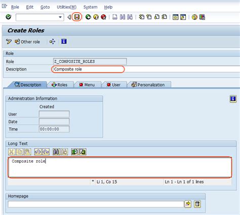The image size is (240, 215).
Task: Save the role with the floppy icon
Action: point(77,17)
